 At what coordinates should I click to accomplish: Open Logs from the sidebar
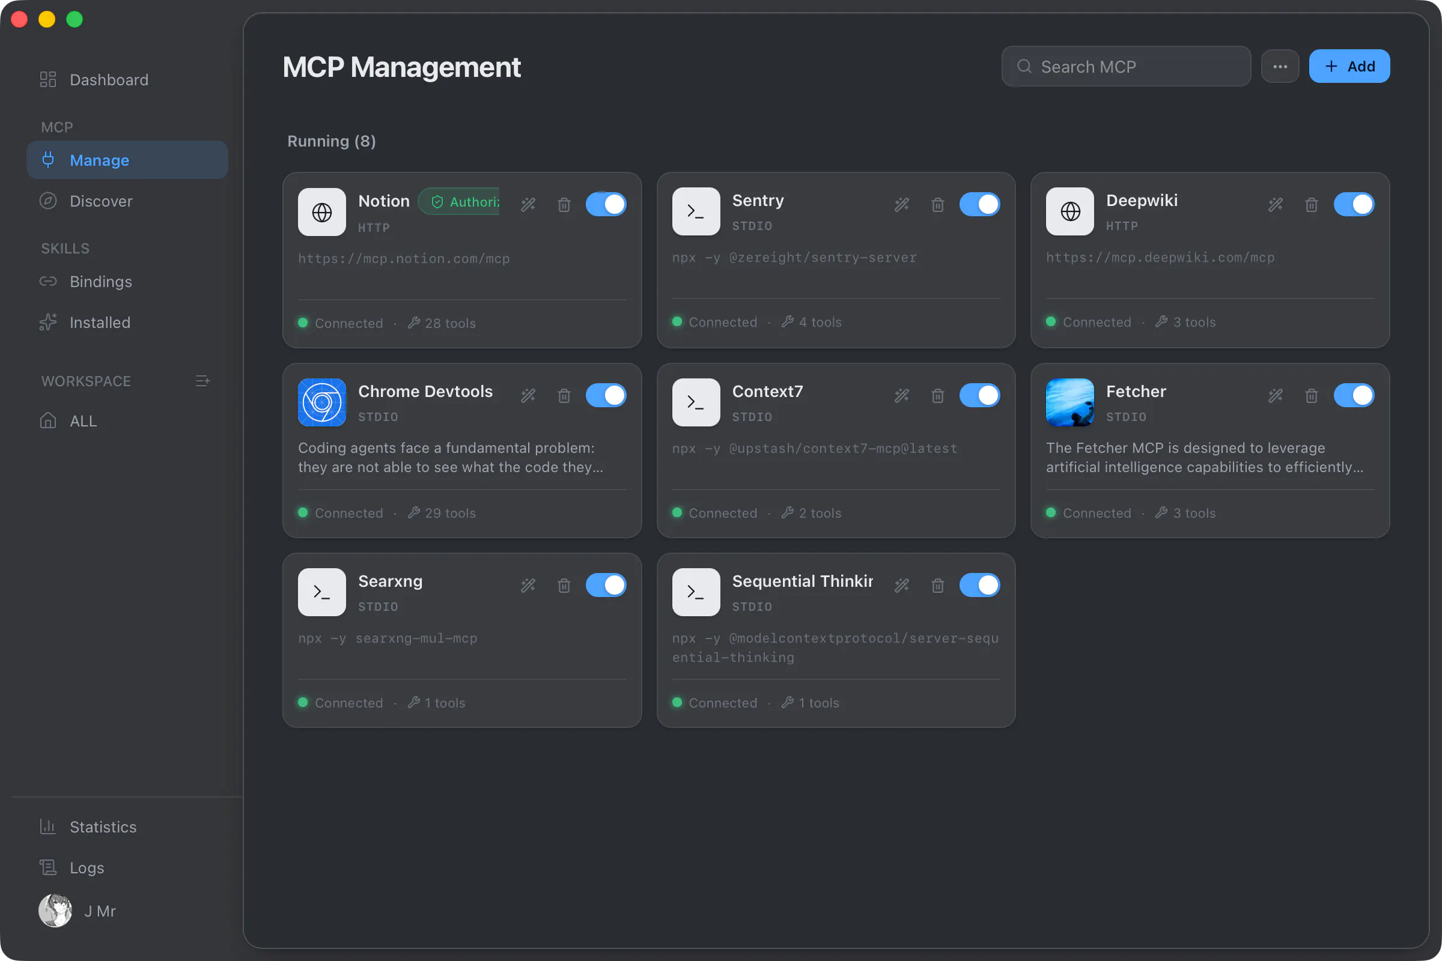click(127, 868)
